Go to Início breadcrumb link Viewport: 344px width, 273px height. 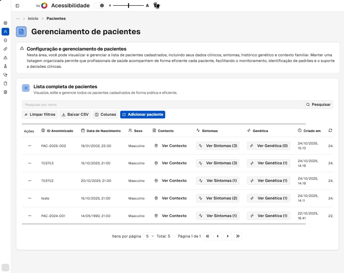point(33,19)
